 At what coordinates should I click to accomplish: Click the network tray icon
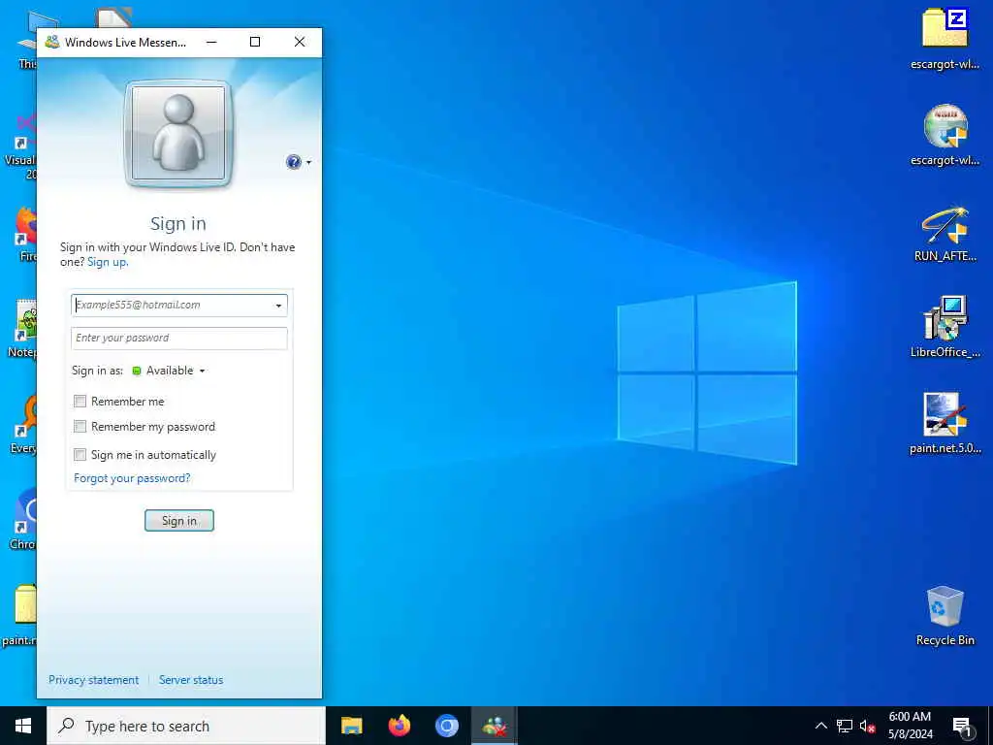pyautogui.click(x=845, y=726)
